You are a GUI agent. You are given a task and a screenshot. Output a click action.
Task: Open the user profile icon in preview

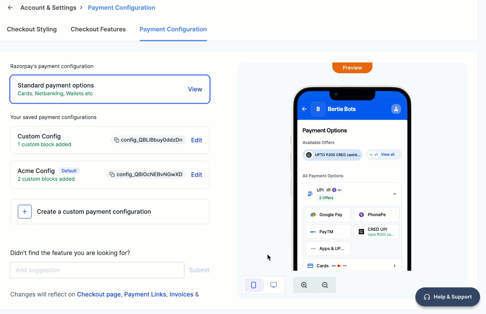coord(396,109)
